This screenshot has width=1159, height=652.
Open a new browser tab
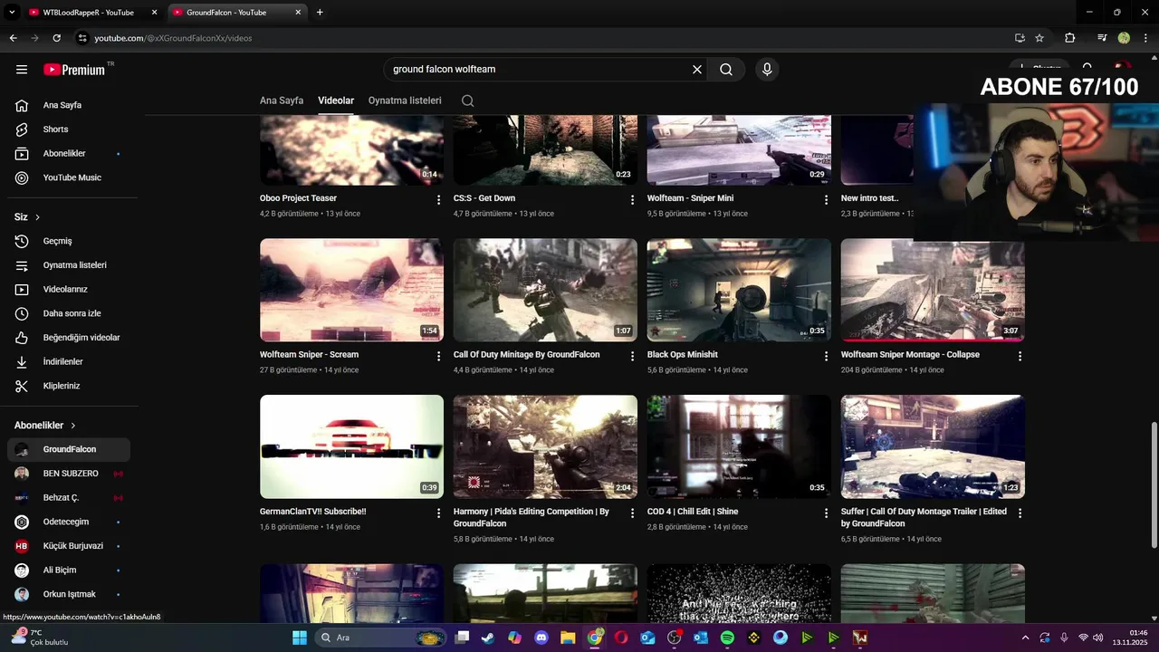pos(320,12)
